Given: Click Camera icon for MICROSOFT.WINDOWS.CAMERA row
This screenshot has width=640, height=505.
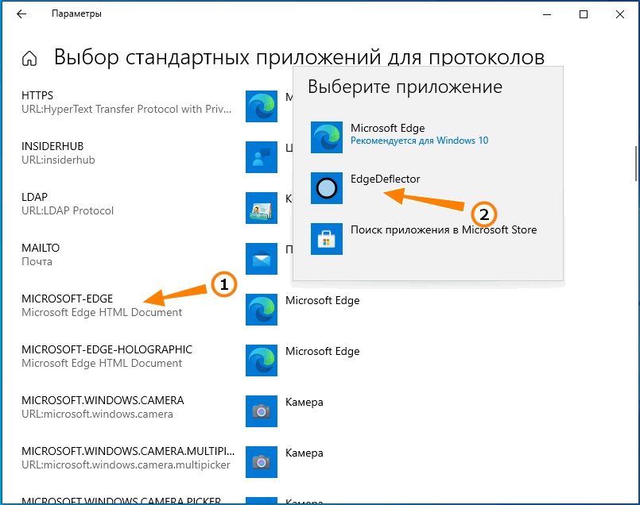Looking at the screenshot, I should tap(262, 411).
